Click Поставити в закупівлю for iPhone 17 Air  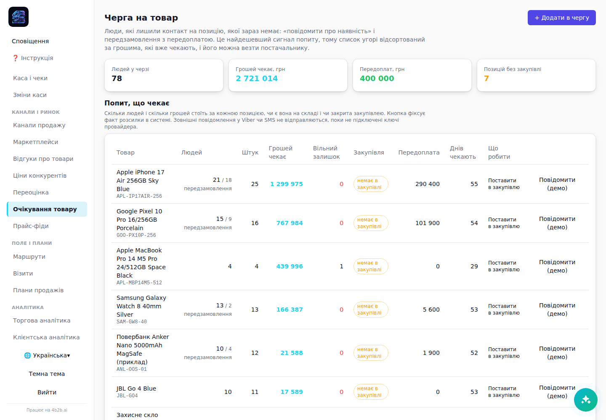click(504, 184)
